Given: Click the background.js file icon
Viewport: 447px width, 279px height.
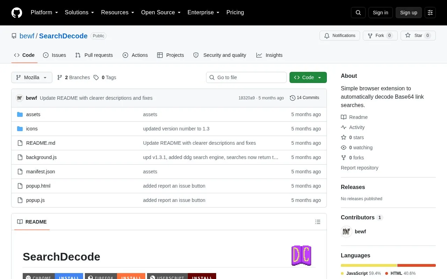Looking at the screenshot, I should pos(20,157).
